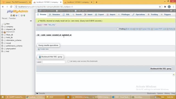
Task: Expand information_schema database tree
Action: coord(2,40)
